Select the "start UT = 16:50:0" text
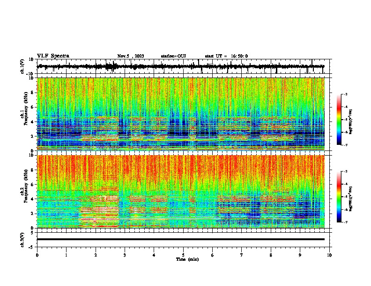Screen dimensions: 371x286 [x=226, y=56]
